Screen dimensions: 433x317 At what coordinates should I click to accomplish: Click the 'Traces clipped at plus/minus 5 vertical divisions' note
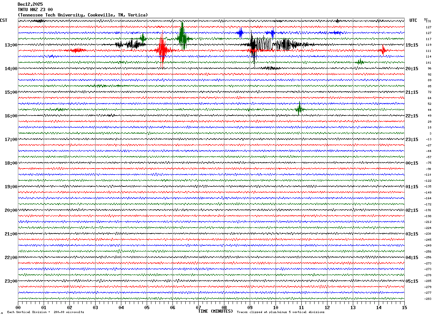pyautogui.click(x=281, y=312)
